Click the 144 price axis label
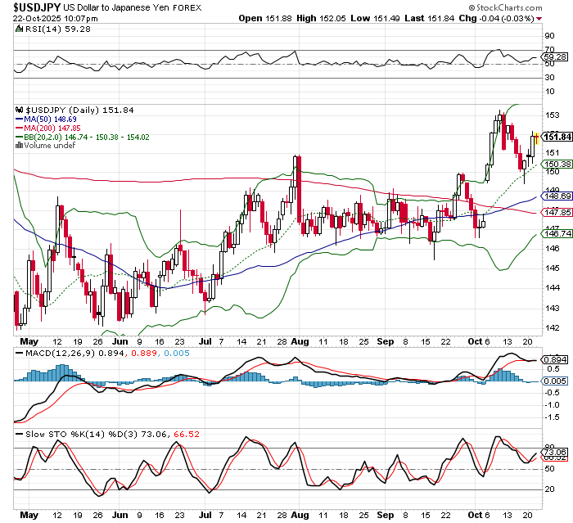This screenshot has width=573, height=523. click(x=553, y=288)
